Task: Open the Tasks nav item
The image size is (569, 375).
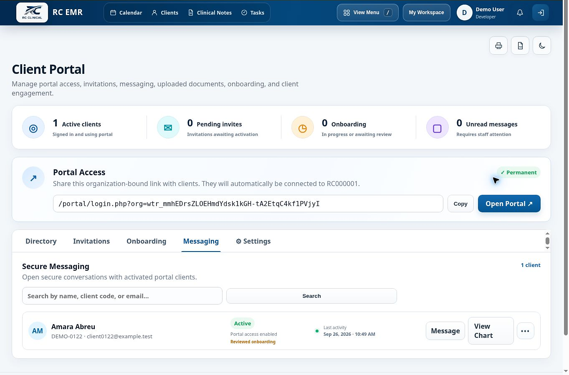Action: pos(253,13)
